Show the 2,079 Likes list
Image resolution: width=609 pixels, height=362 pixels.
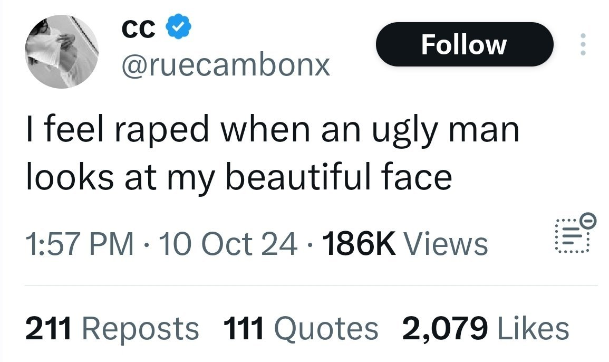pos(486,328)
